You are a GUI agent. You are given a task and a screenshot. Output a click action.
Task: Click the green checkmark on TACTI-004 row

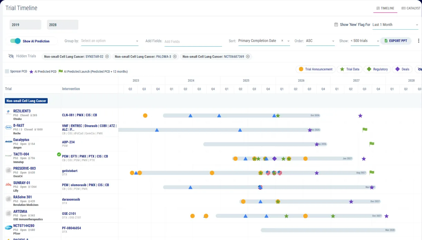(59, 154)
